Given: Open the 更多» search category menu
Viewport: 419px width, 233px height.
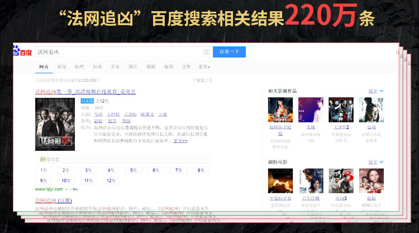Looking at the screenshot, I should (204, 67).
